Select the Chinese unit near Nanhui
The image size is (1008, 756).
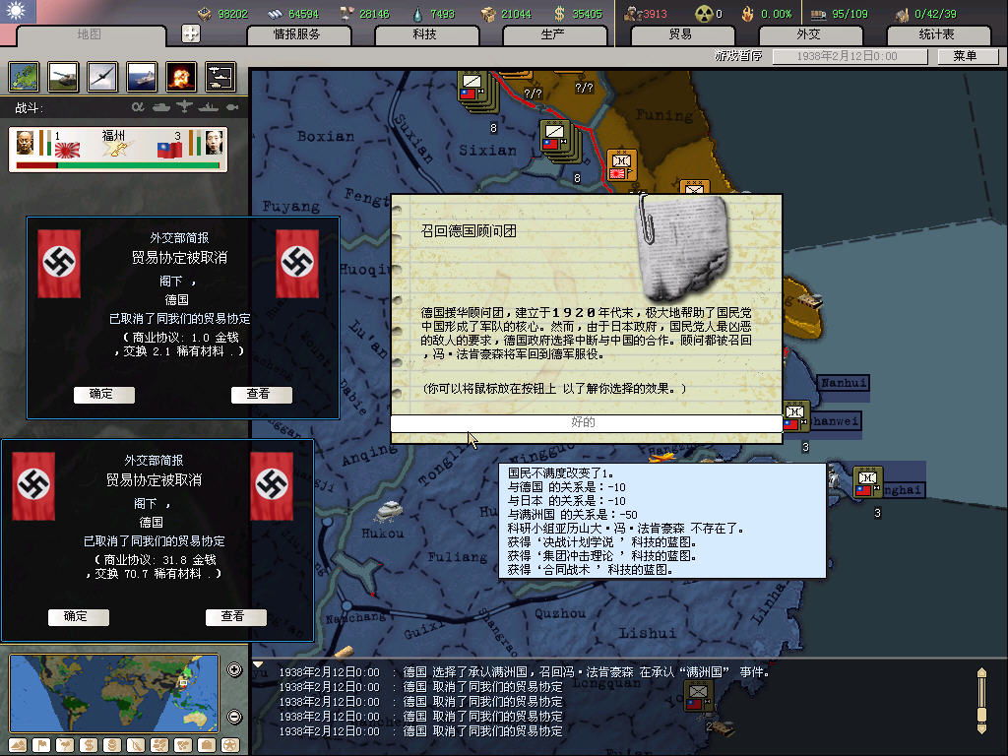click(x=795, y=416)
